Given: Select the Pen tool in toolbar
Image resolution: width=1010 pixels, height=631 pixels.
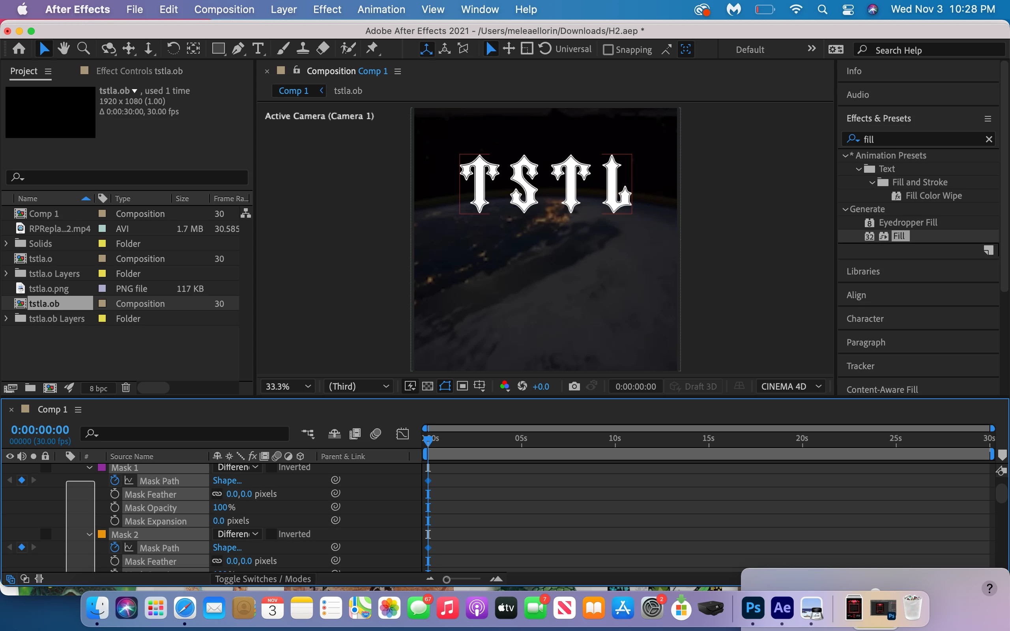Looking at the screenshot, I should (x=238, y=49).
